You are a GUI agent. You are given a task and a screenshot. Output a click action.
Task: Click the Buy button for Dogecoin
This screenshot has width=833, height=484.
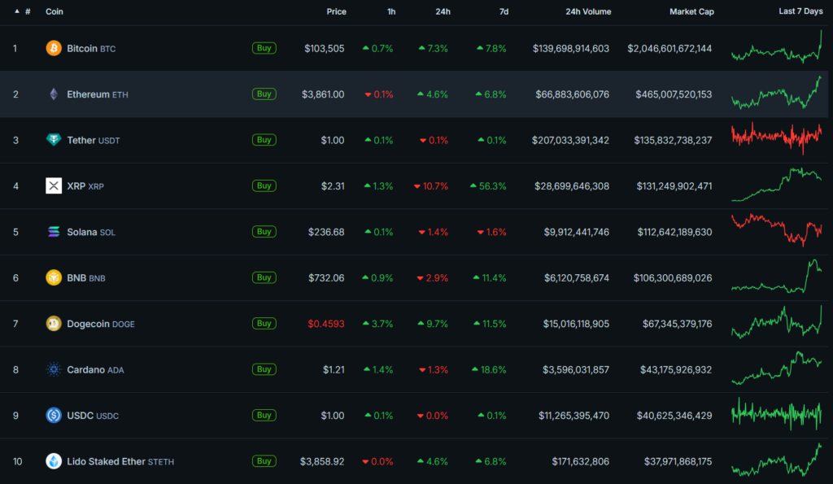pos(264,323)
